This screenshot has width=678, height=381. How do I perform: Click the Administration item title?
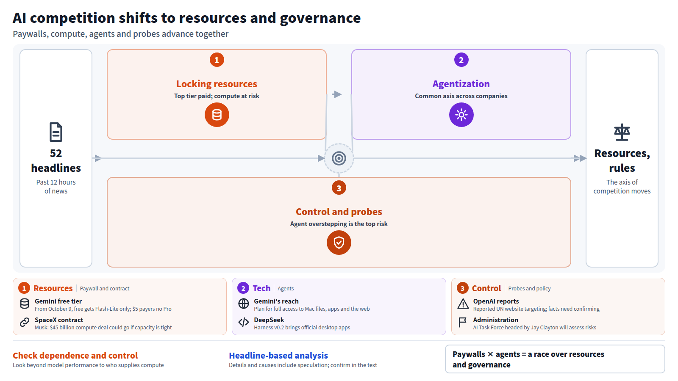(x=496, y=320)
